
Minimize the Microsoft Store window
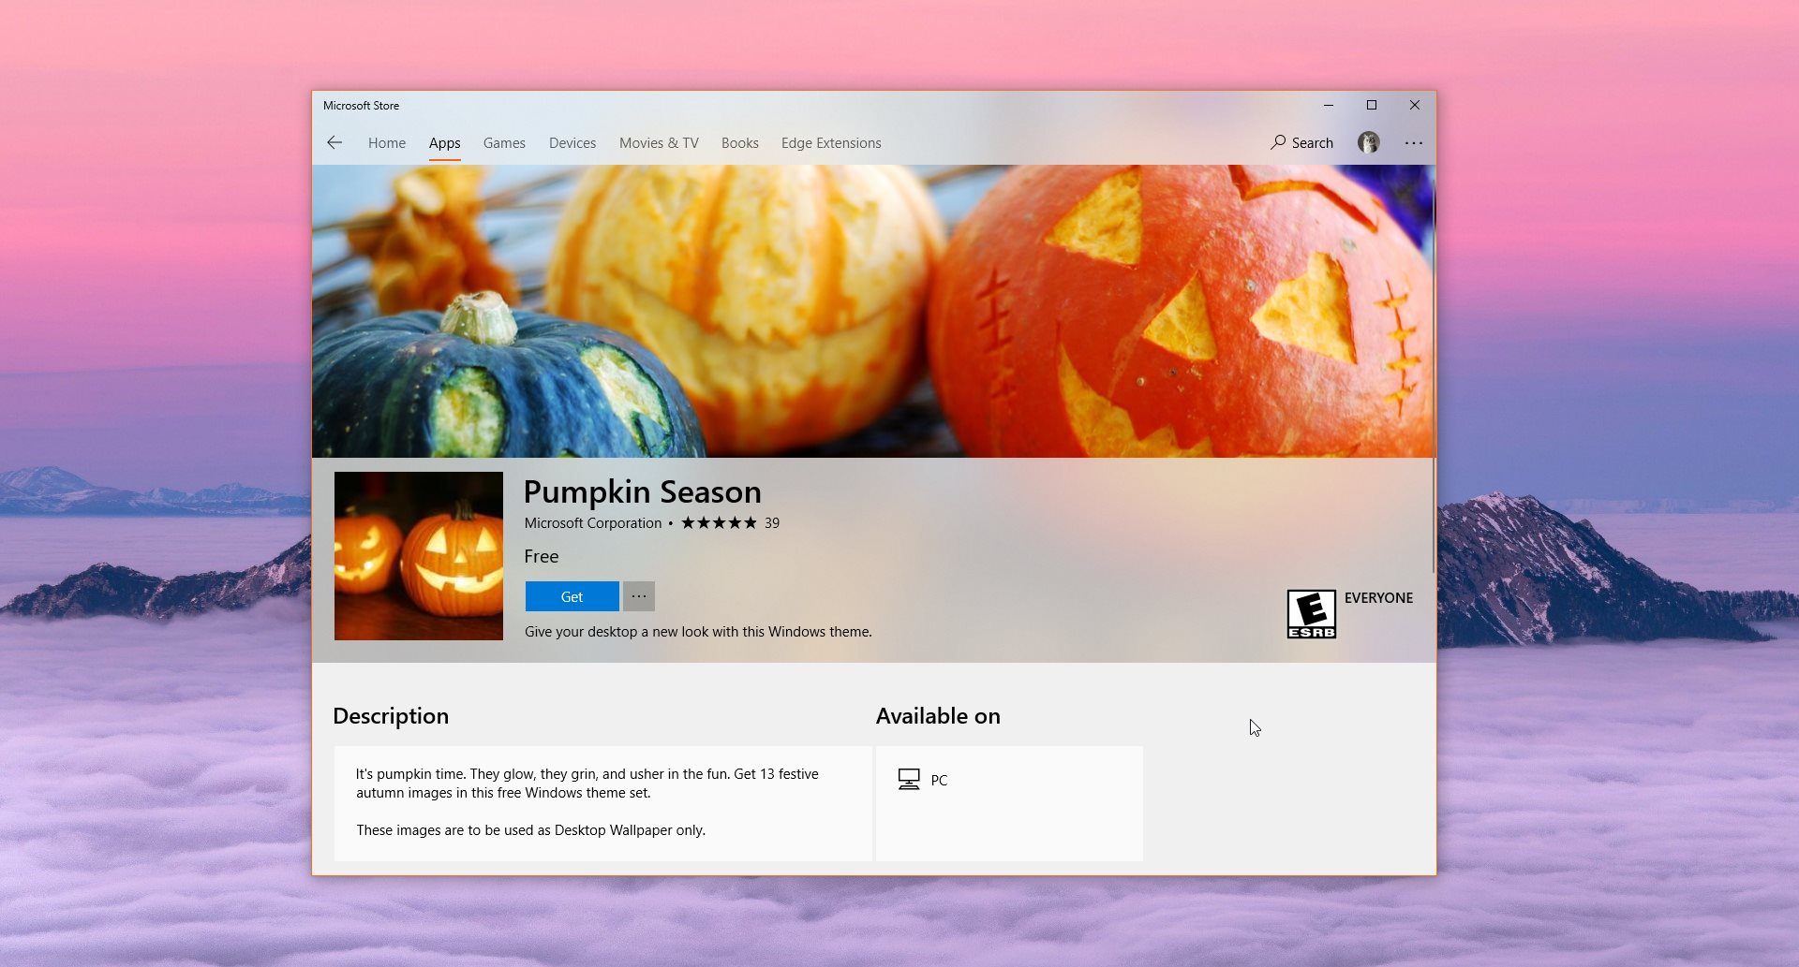click(1329, 105)
